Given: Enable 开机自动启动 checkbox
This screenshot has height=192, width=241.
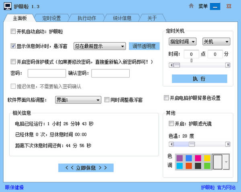Looking at the screenshot, I should [x=13, y=31].
